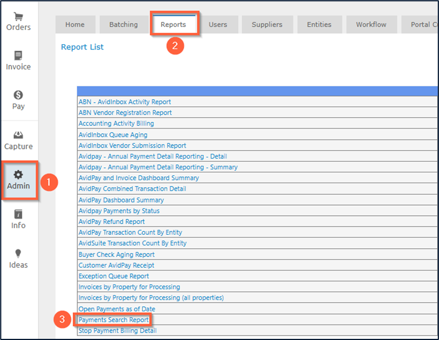Select the Capture inbox icon
Viewport: 439px width, 340px height.
pyautogui.click(x=18, y=136)
